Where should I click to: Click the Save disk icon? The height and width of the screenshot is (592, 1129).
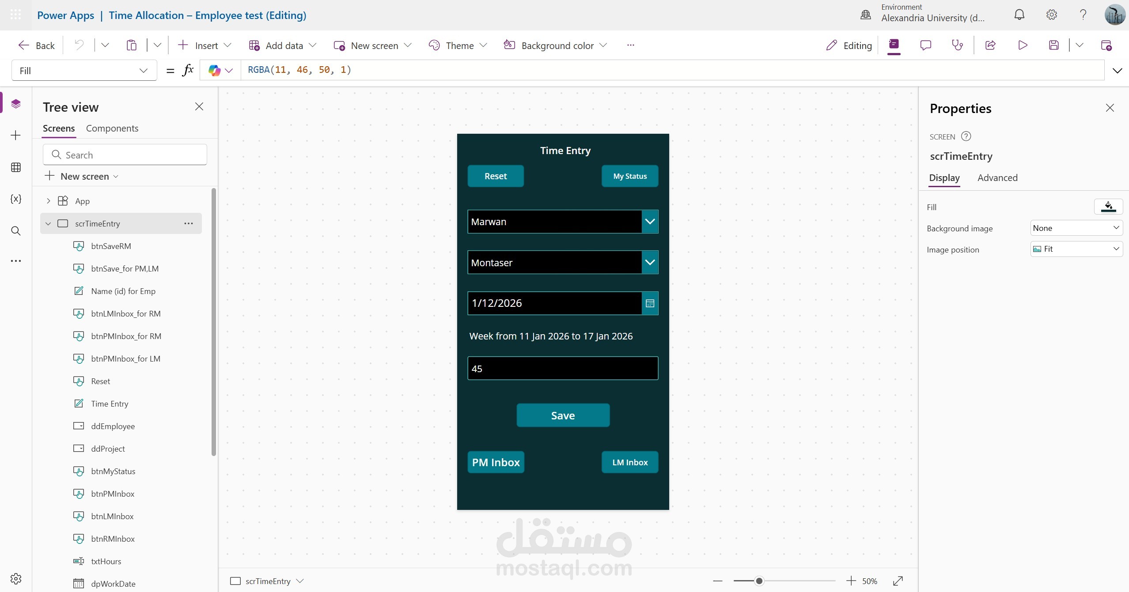click(x=1054, y=45)
